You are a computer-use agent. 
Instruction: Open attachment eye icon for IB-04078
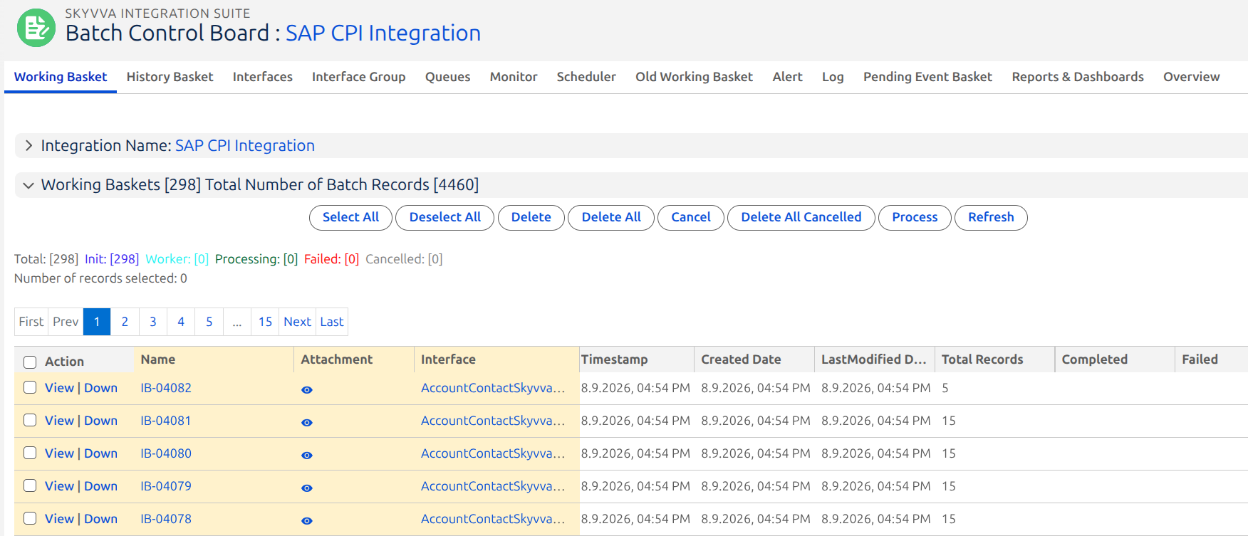click(x=307, y=520)
